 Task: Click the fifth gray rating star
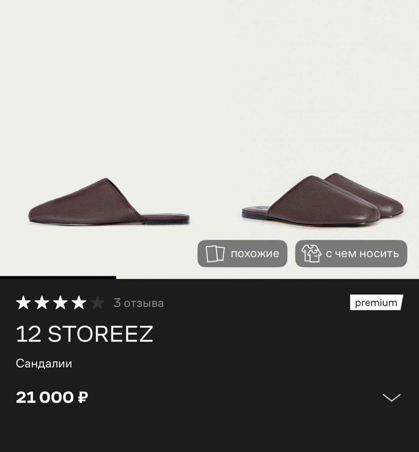[97, 303]
